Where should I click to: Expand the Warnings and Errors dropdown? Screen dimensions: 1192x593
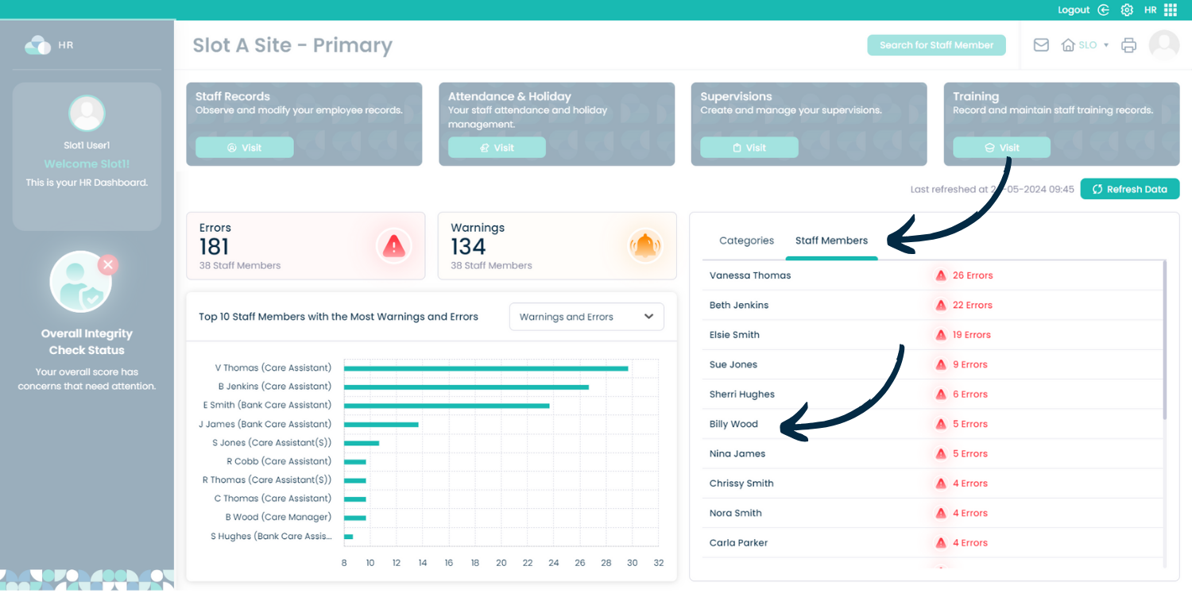coord(586,317)
